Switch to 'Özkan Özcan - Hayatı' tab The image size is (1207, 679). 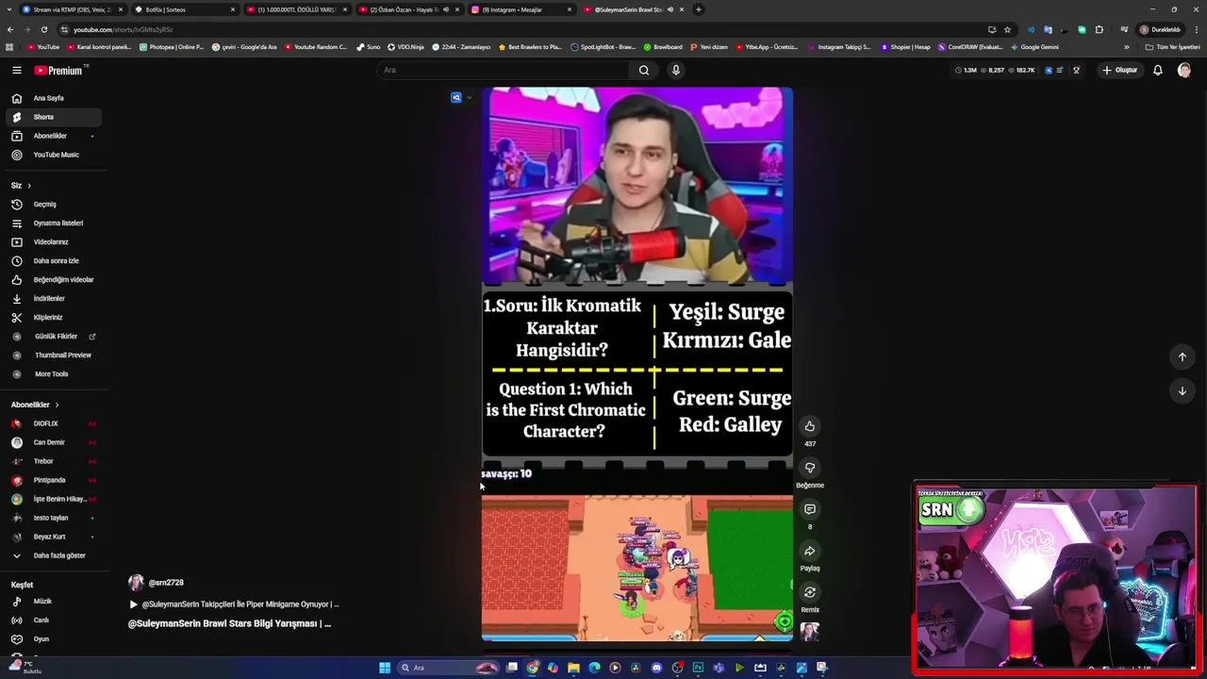point(408,9)
